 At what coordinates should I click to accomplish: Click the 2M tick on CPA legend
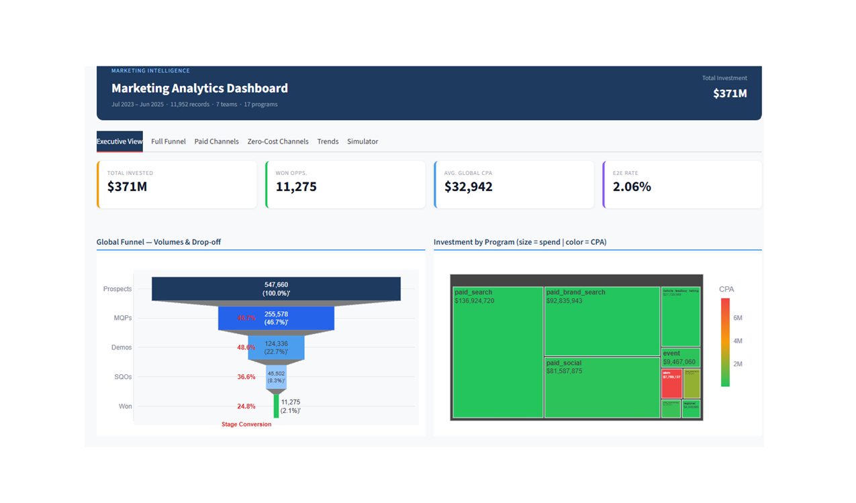coord(738,364)
